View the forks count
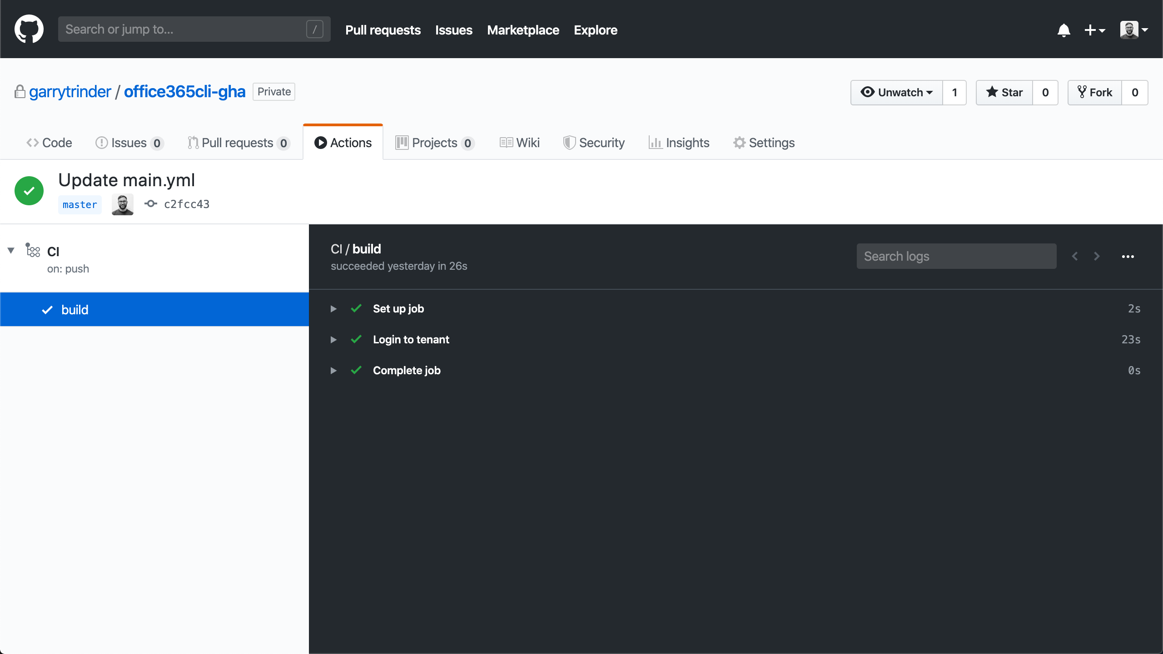The width and height of the screenshot is (1163, 654). [x=1135, y=93]
